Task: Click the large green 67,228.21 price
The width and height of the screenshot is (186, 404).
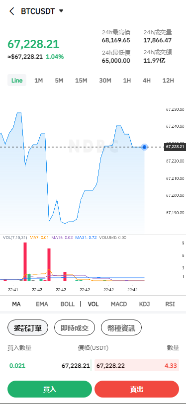Action: [33, 44]
